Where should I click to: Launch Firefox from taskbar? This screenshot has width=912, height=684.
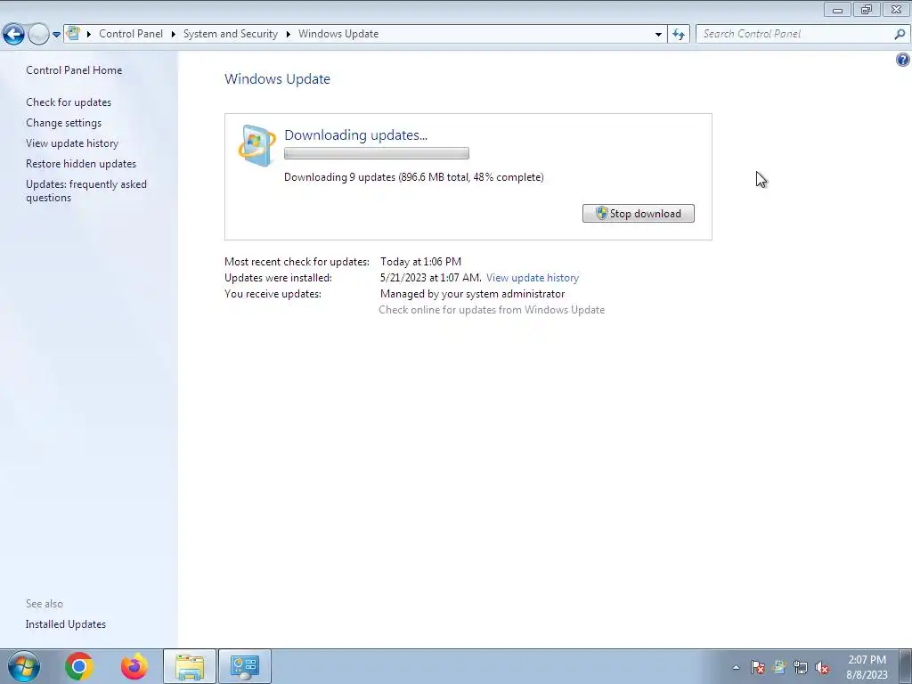134,666
